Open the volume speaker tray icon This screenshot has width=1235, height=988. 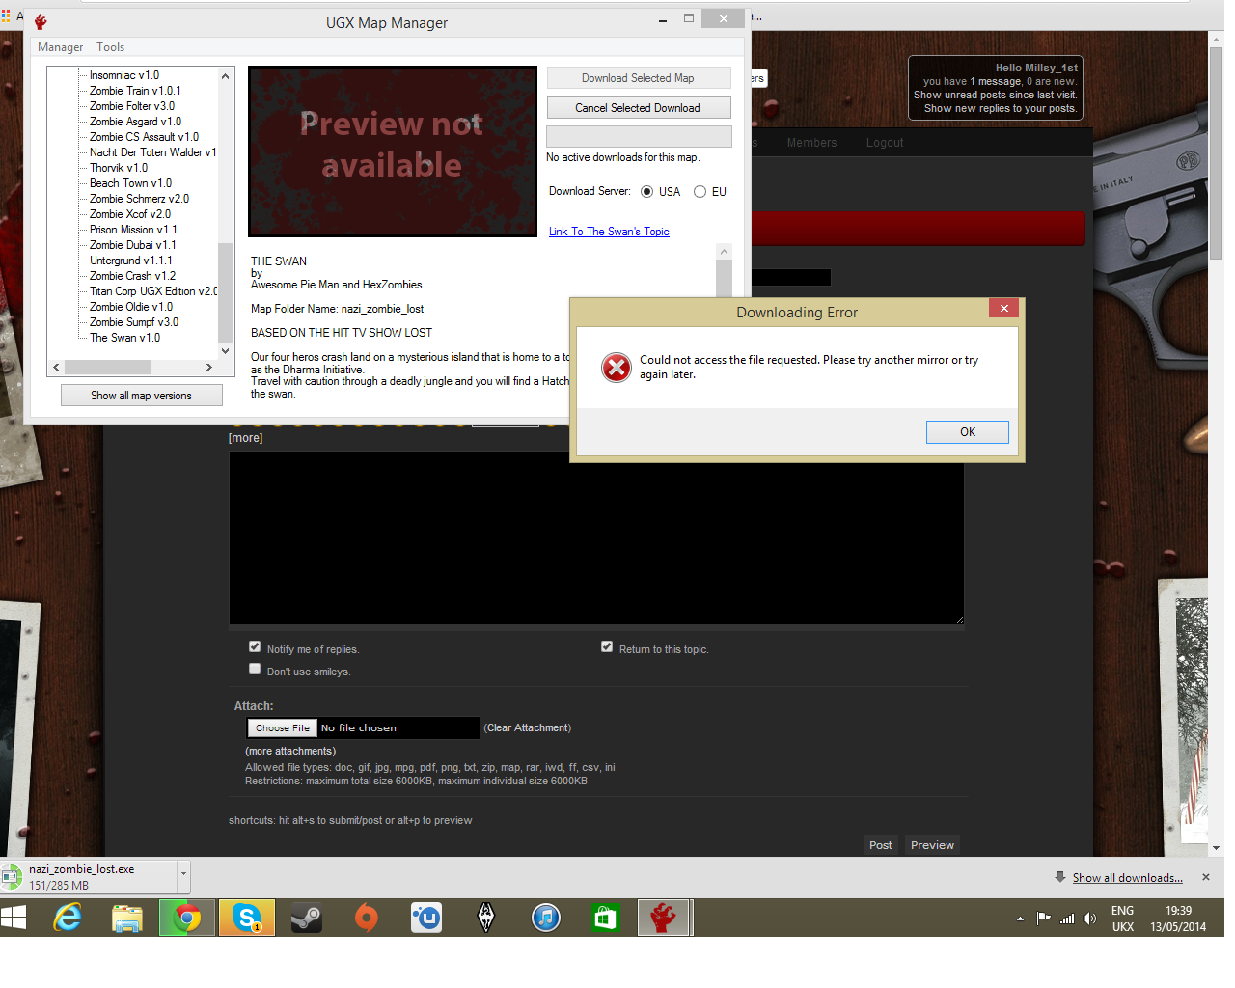pos(1089,919)
